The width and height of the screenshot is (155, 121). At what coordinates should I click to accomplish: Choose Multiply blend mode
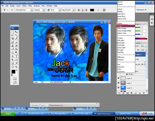click(x=126, y=12)
